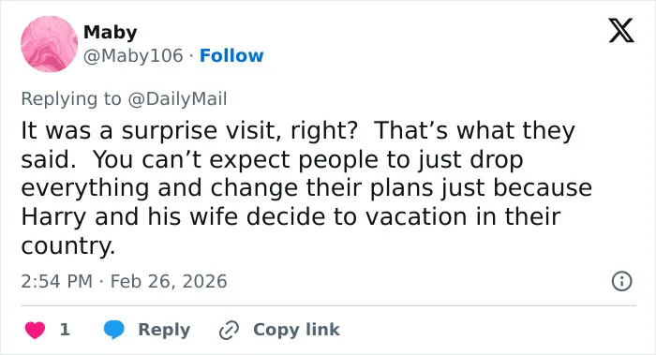Click the info circle icon
This screenshot has height=355, width=656.
(x=621, y=281)
